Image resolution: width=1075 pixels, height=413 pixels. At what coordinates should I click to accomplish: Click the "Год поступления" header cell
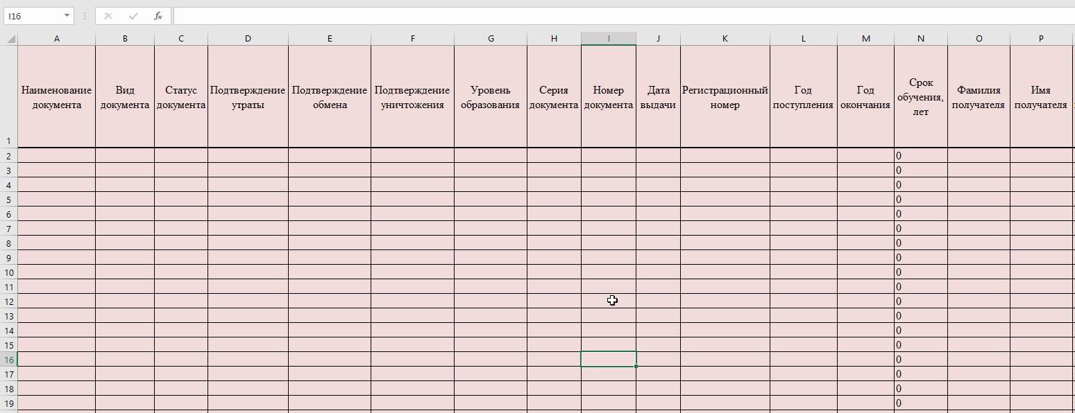pyautogui.click(x=803, y=97)
